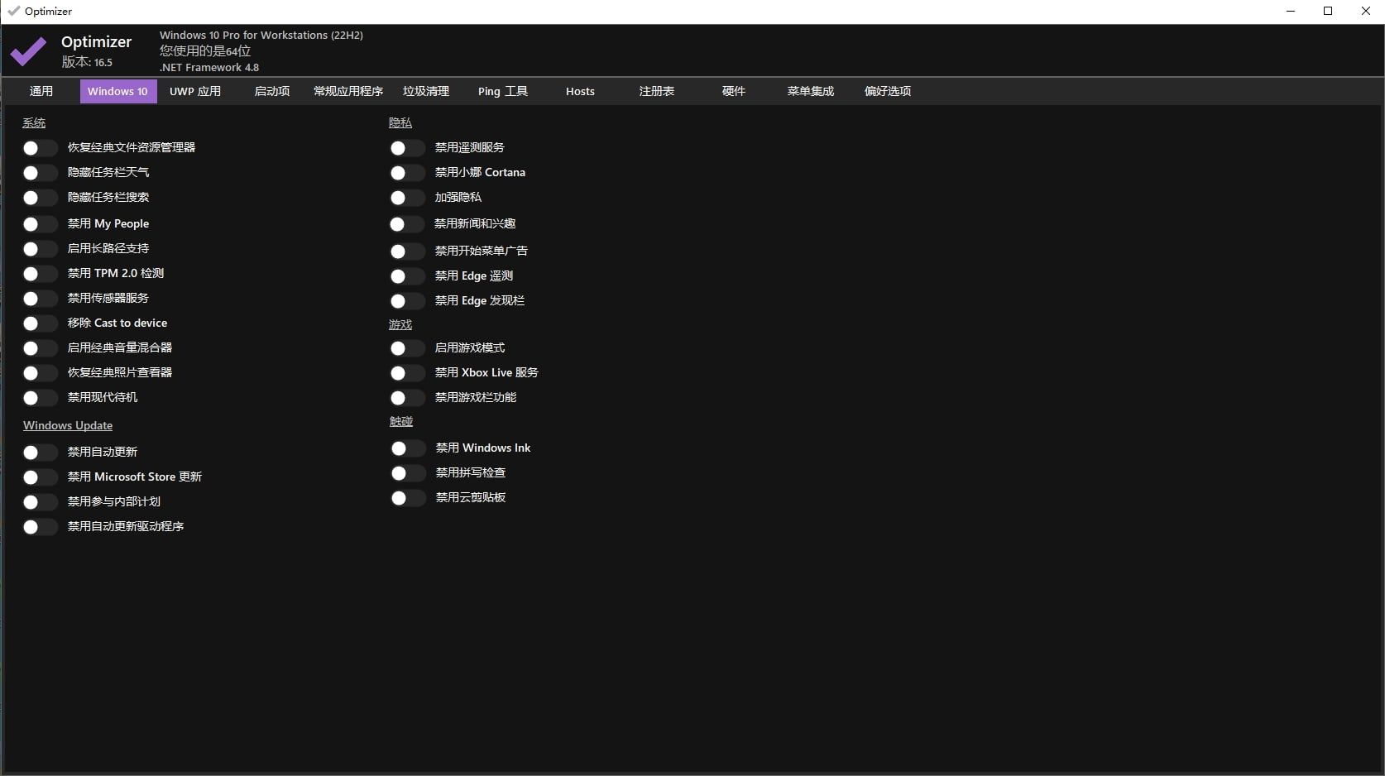Viewport: 1385px width, 776px height.
Task: Click .NET Framework 4.8 text
Action: coord(209,68)
